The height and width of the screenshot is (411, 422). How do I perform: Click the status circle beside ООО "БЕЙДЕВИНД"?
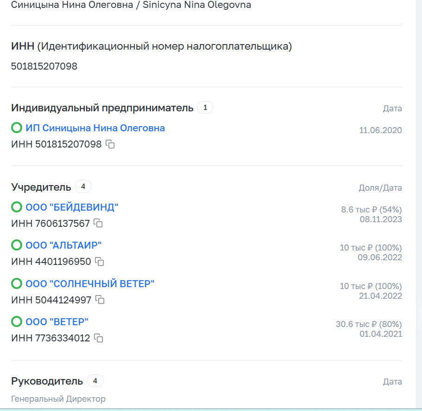pos(15,207)
